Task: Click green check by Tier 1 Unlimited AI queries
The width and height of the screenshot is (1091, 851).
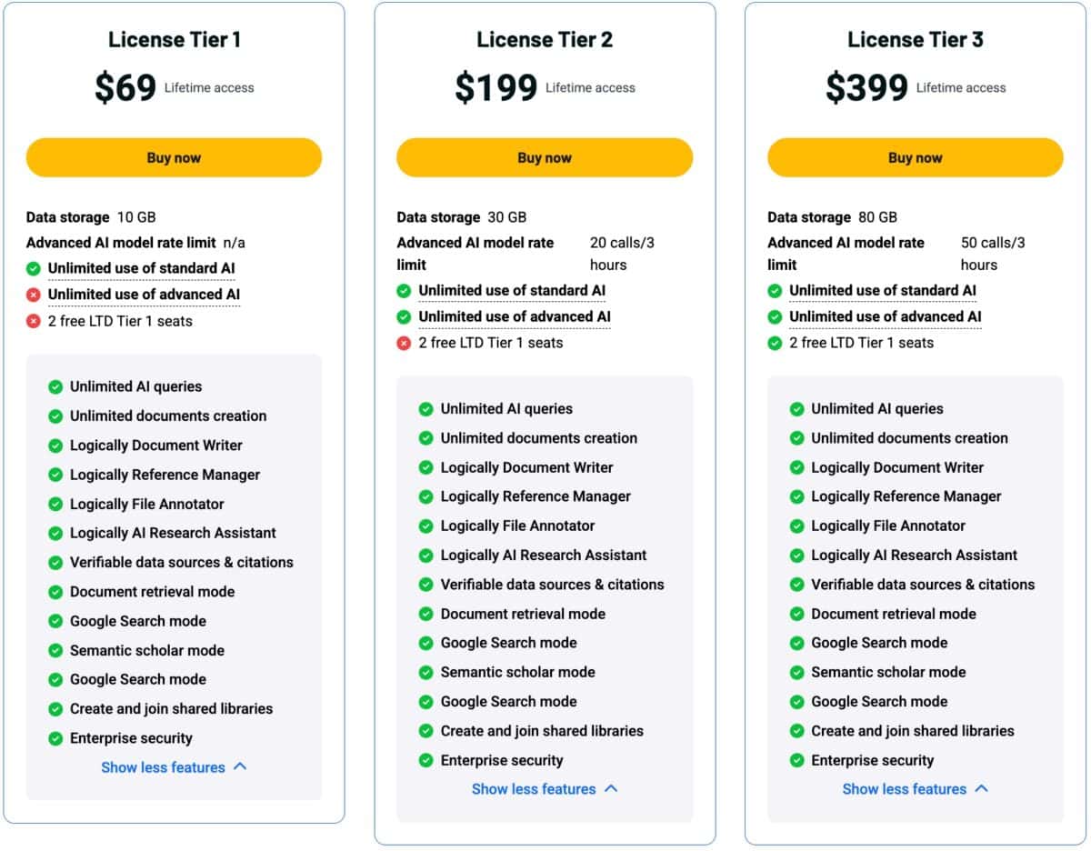Action: pos(55,386)
